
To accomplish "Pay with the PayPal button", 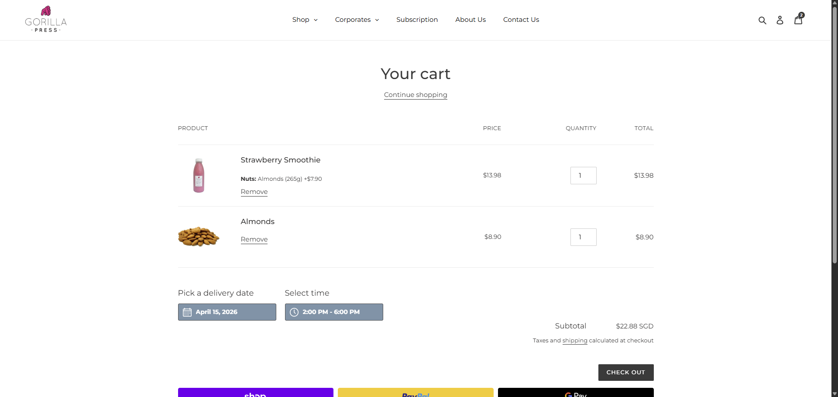I will point(416,393).
